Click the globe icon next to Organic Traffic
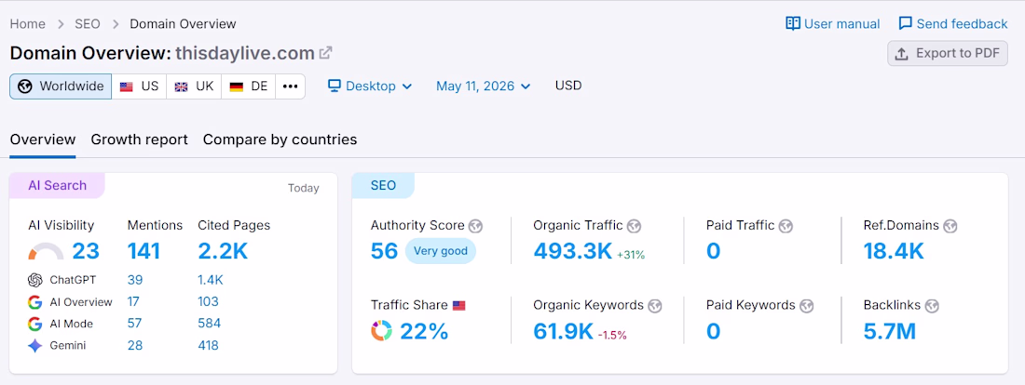The height and width of the screenshot is (385, 1025). point(634,226)
